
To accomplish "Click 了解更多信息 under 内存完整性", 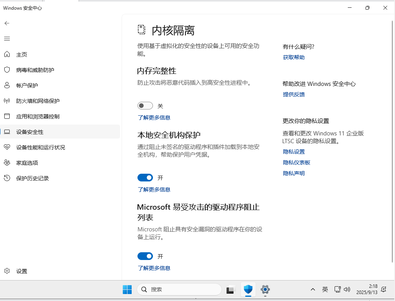I will pyautogui.click(x=154, y=118).
